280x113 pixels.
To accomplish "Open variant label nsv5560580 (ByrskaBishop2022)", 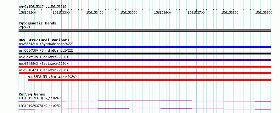I will [46, 50].
